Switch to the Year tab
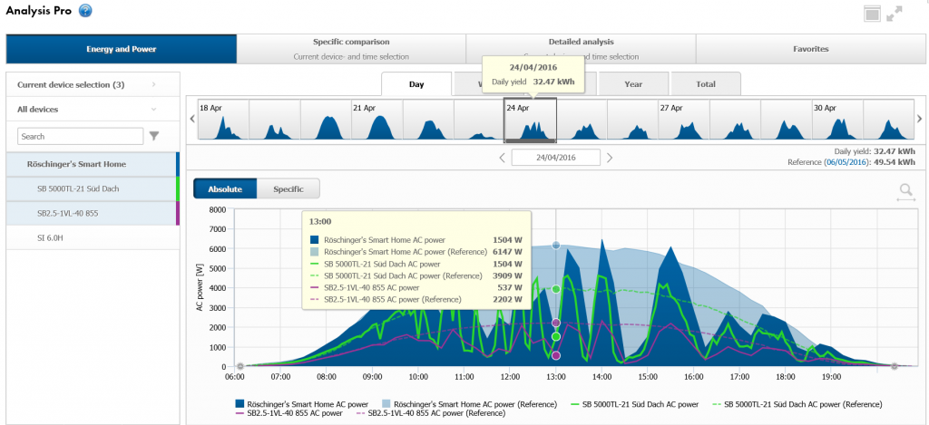This screenshot has width=929, height=425. [x=633, y=84]
